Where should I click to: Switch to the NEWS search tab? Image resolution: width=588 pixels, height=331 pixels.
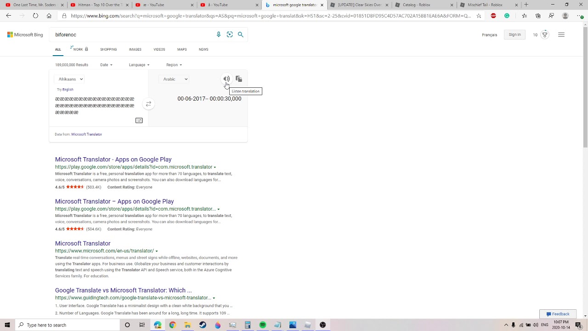(x=204, y=49)
